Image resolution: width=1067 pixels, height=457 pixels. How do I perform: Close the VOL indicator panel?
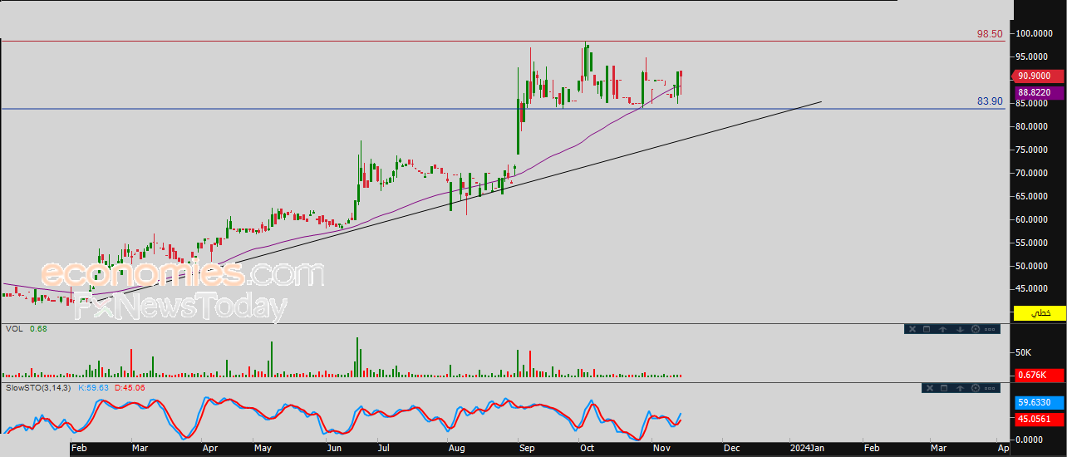[x=912, y=329]
